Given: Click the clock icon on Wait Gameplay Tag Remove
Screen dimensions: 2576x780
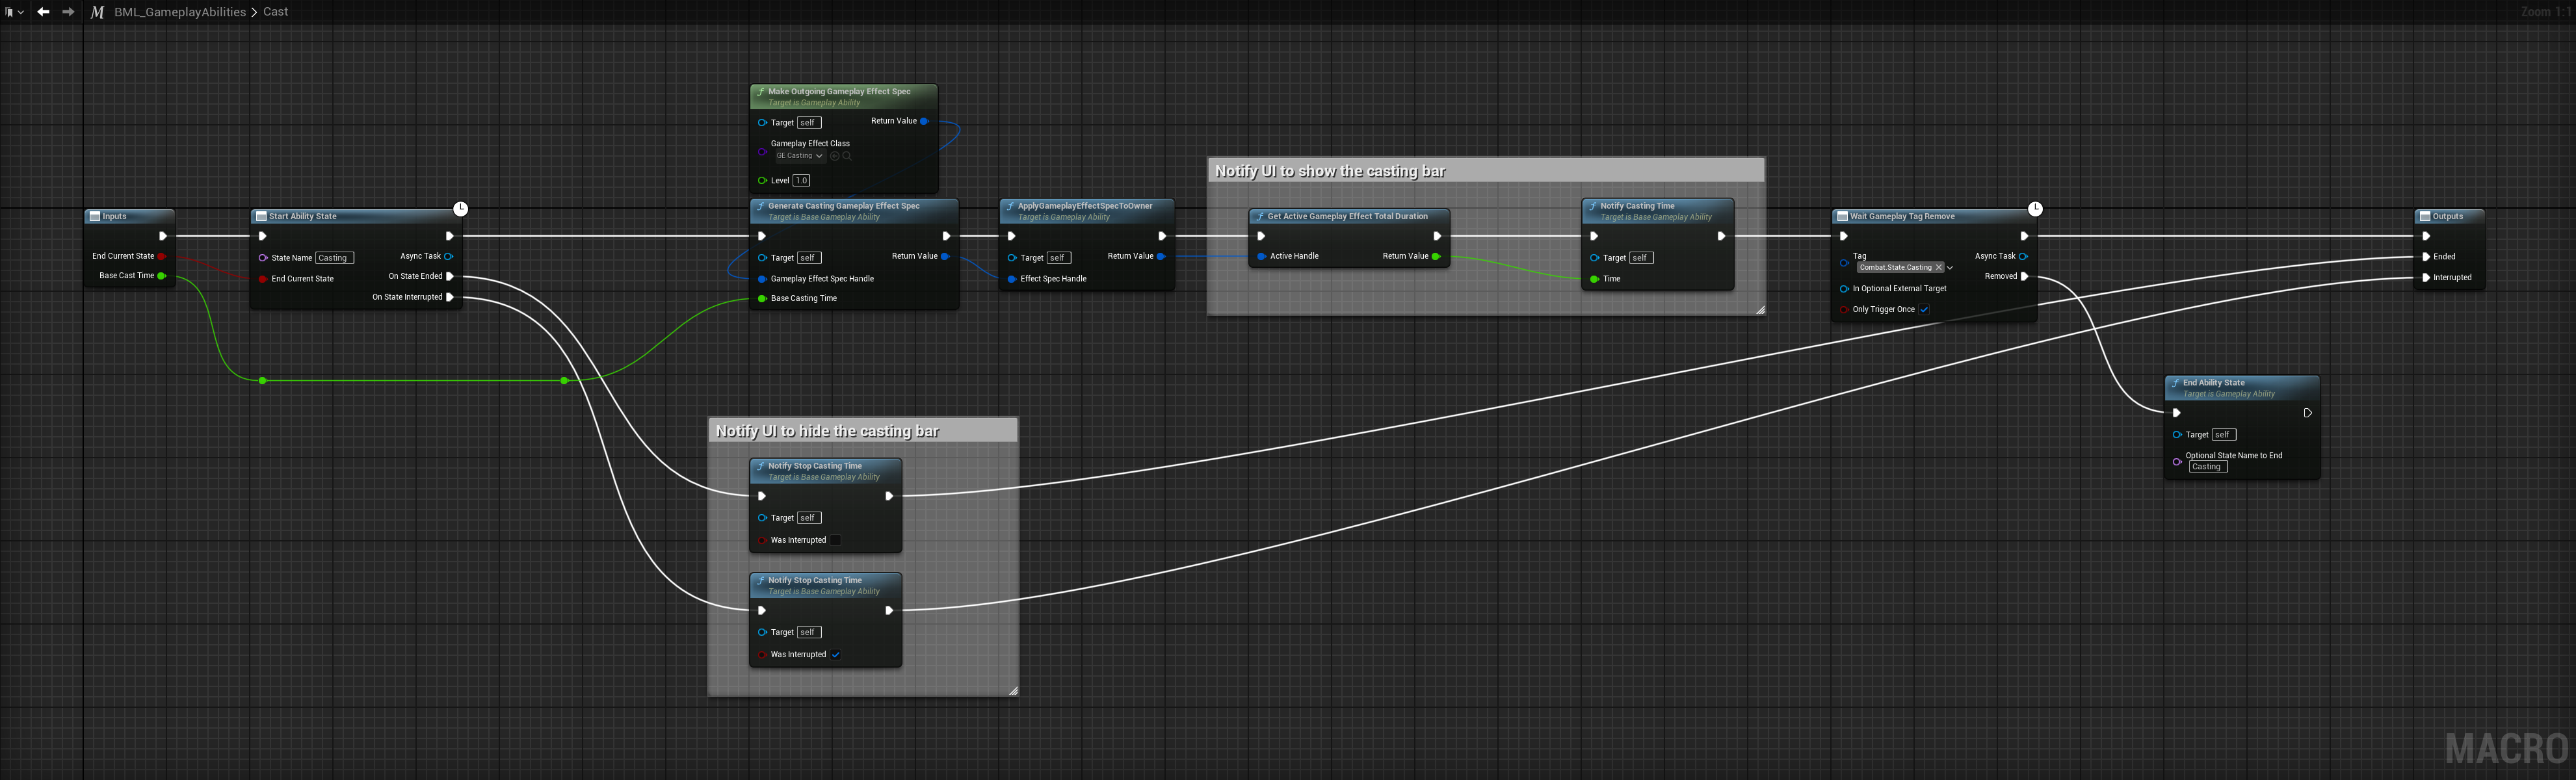Looking at the screenshot, I should (x=2034, y=209).
